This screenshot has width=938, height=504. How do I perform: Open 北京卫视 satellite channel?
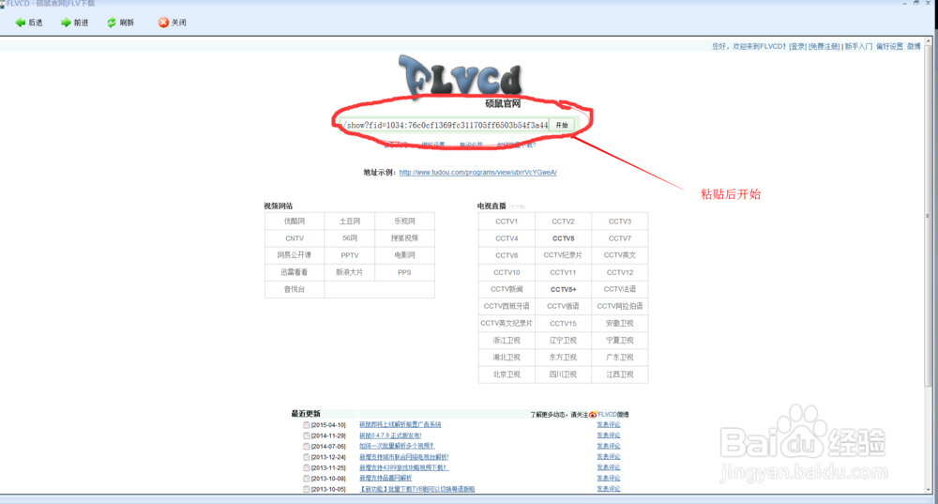click(x=507, y=374)
